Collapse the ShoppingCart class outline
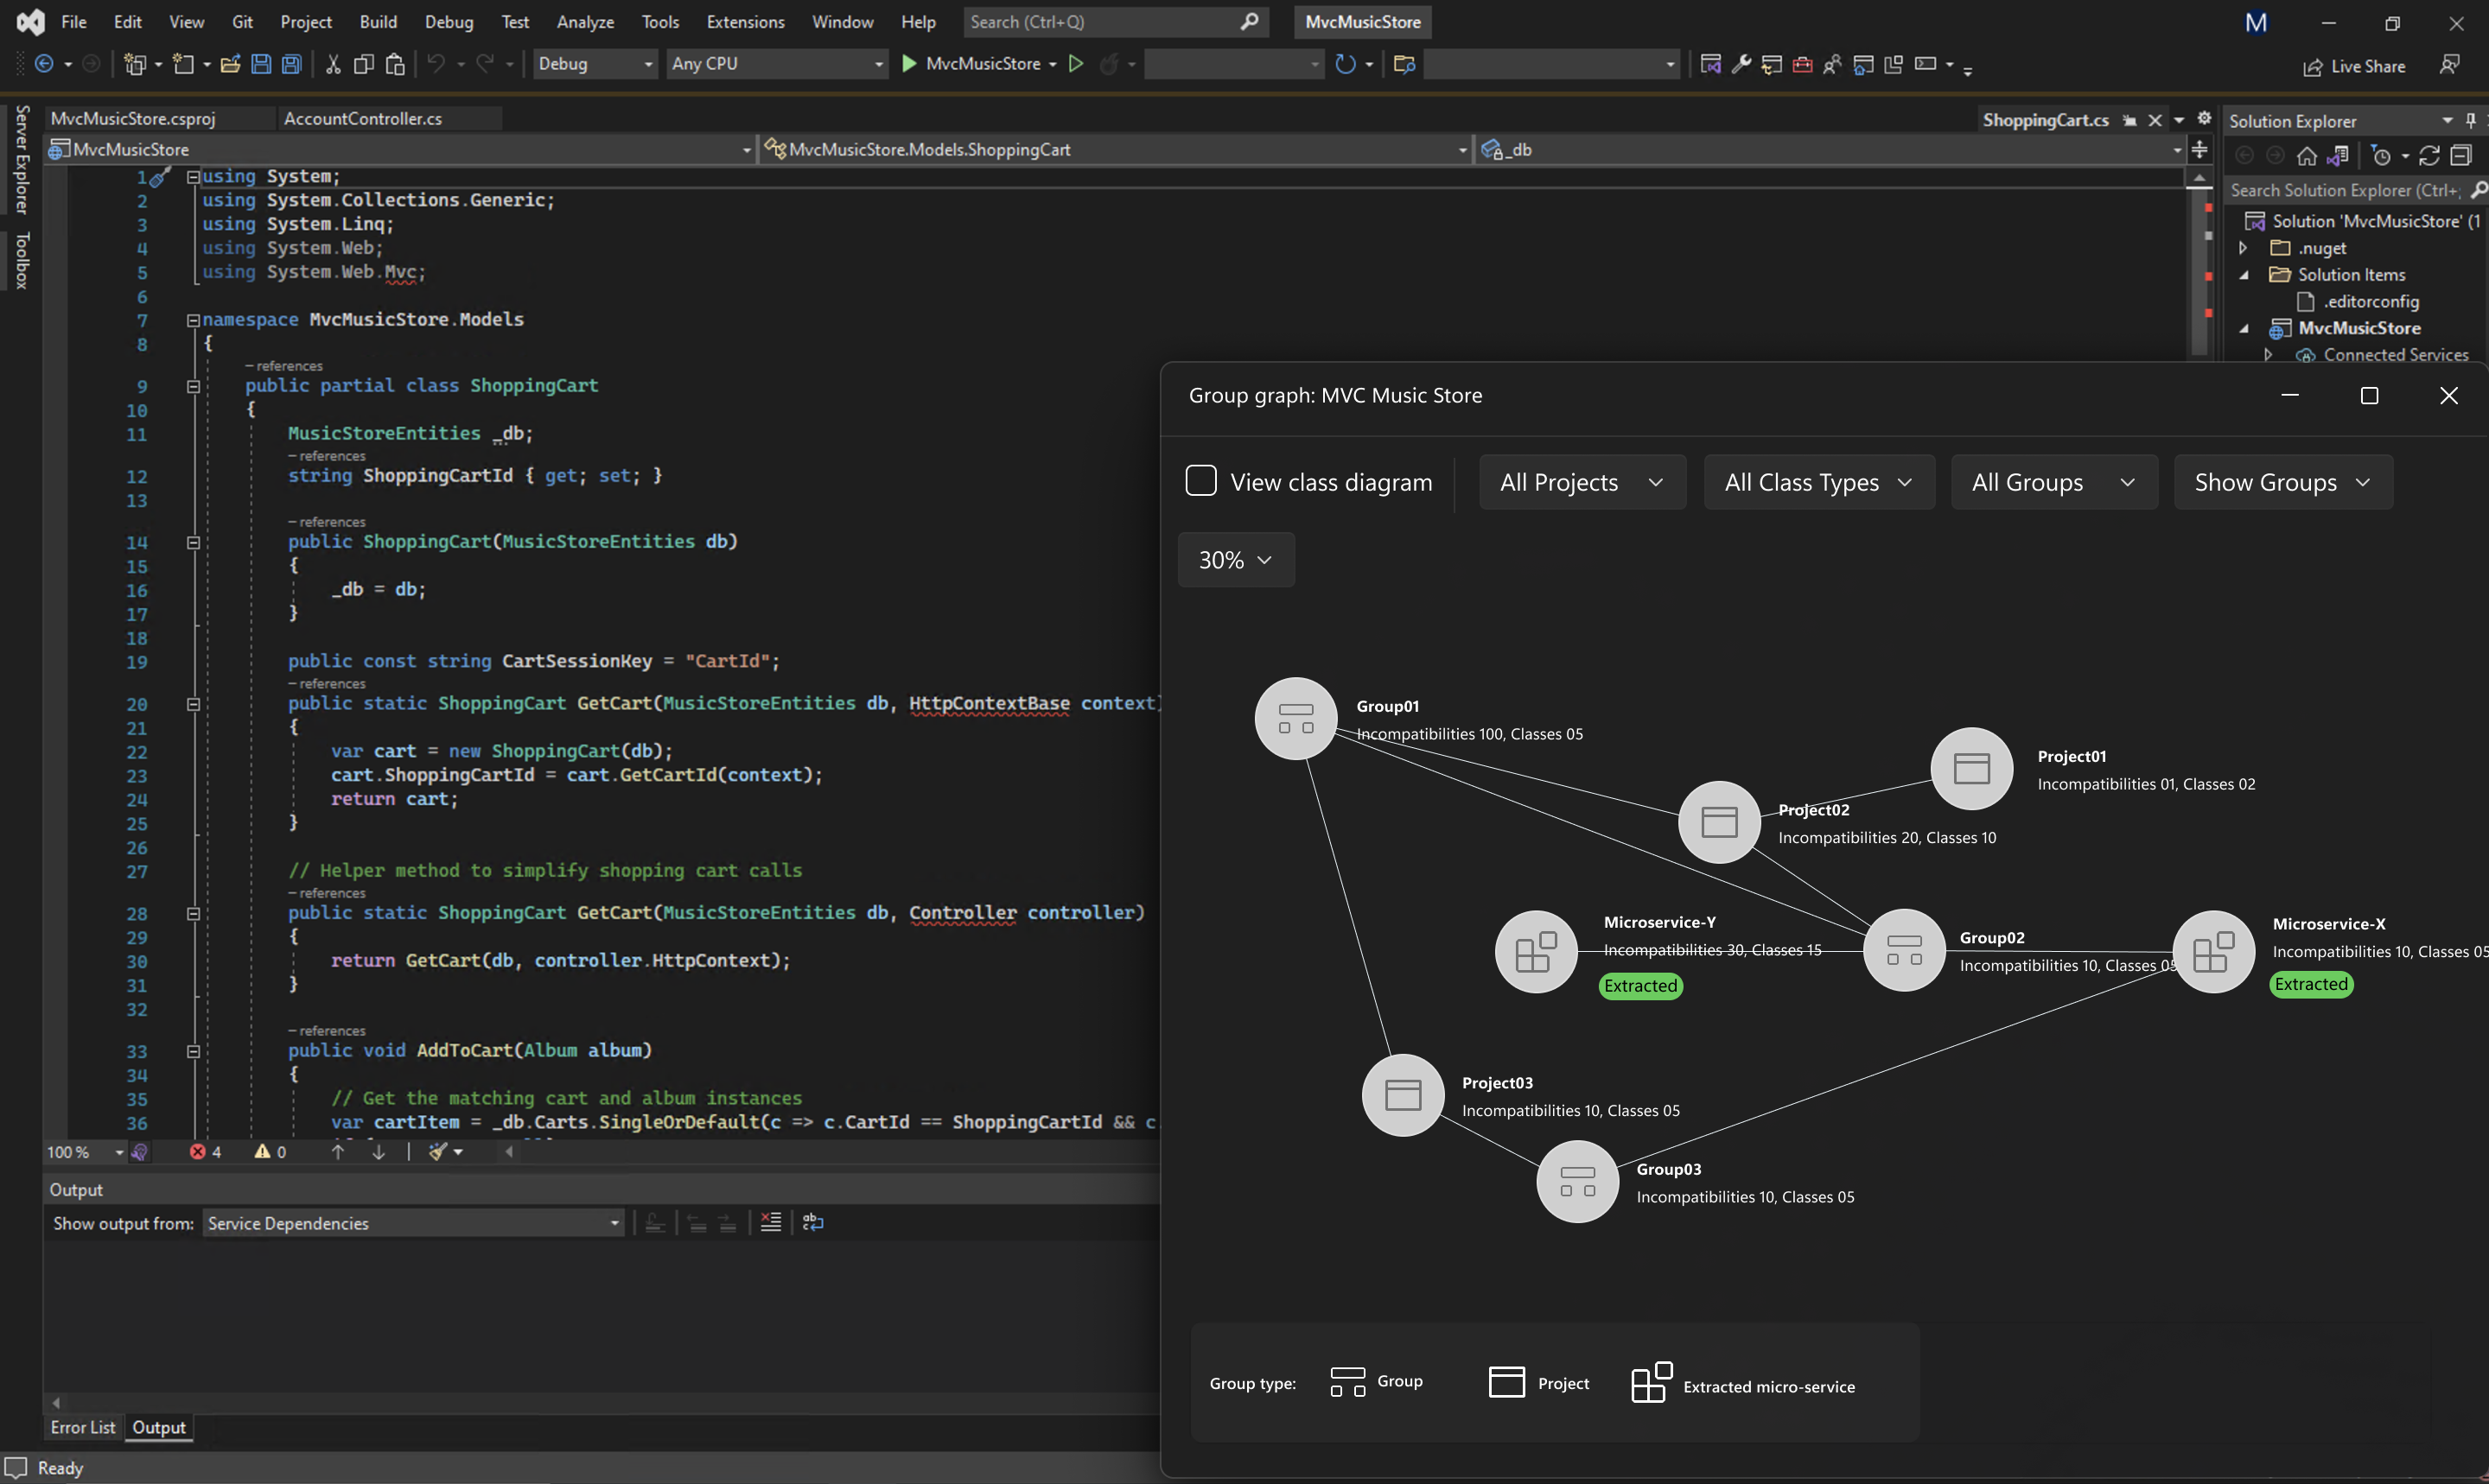The image size is (2489, 1484). pos(193,387)
